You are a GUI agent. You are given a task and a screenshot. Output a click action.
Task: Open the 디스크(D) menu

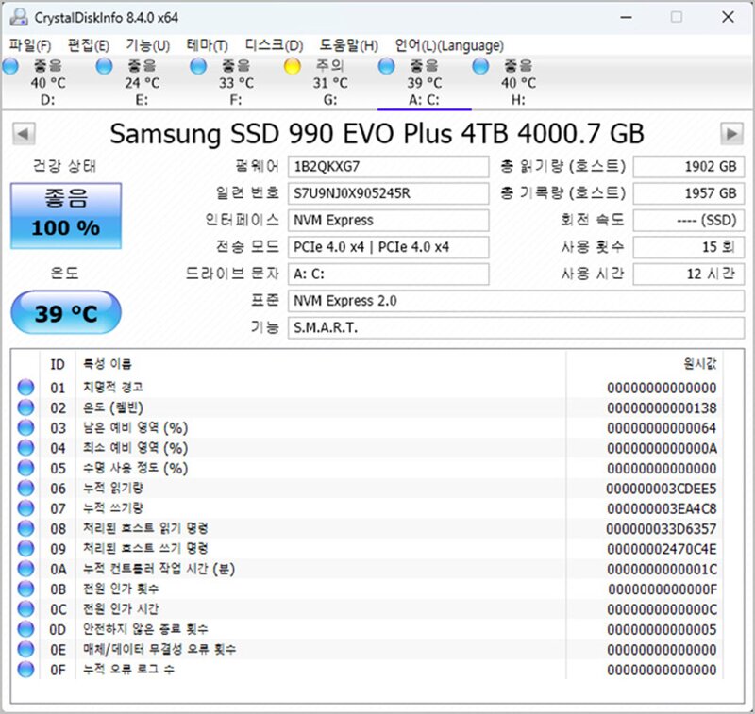point(274,45)
